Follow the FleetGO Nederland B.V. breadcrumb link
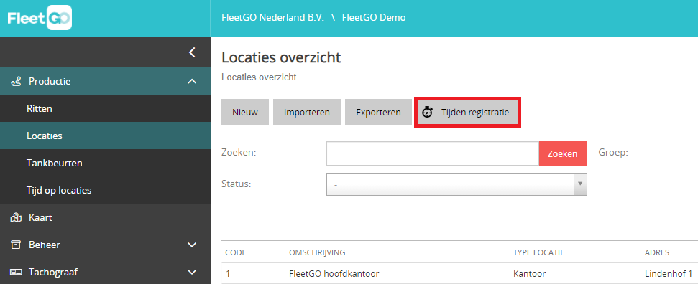The image size is (698, 284). click(272, 18)
